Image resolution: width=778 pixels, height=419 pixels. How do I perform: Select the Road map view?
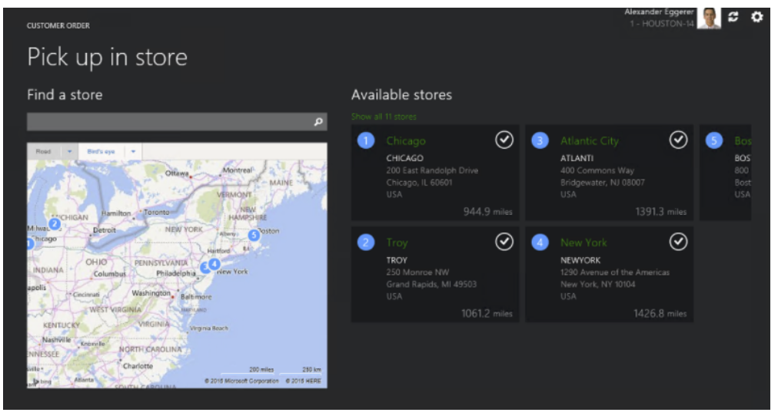(x=43, y=151)
